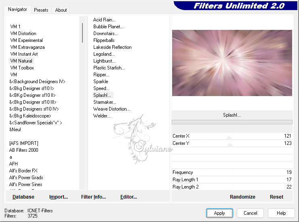Select Bubble Planet... filter

click(108, 27)
